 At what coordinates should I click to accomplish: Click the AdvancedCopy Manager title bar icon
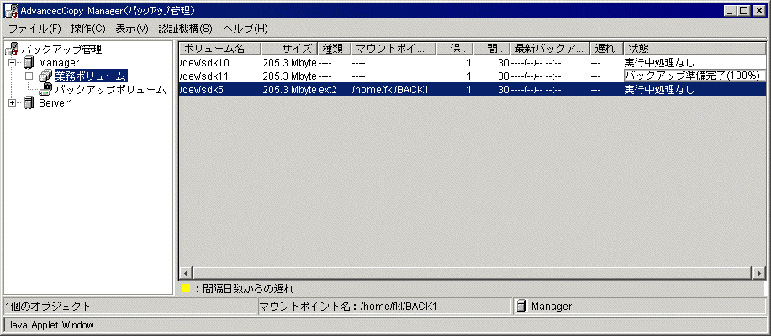pyautogui.click(x=12, y=11)
